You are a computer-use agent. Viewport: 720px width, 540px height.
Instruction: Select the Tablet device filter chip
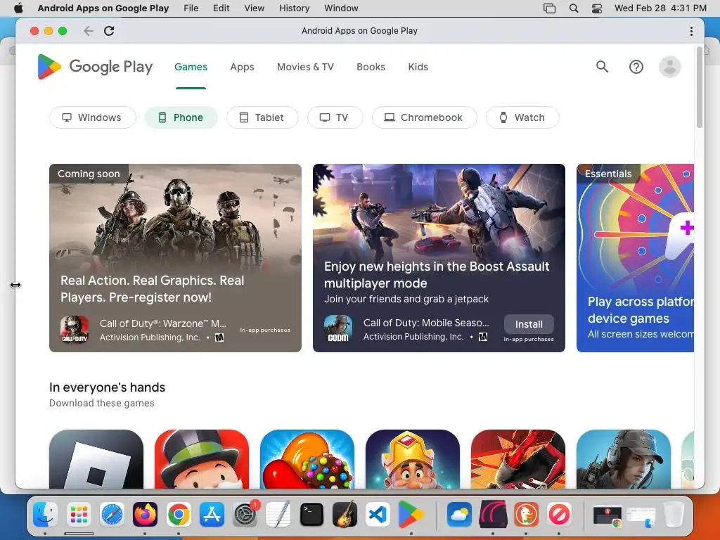coord(262,117)
